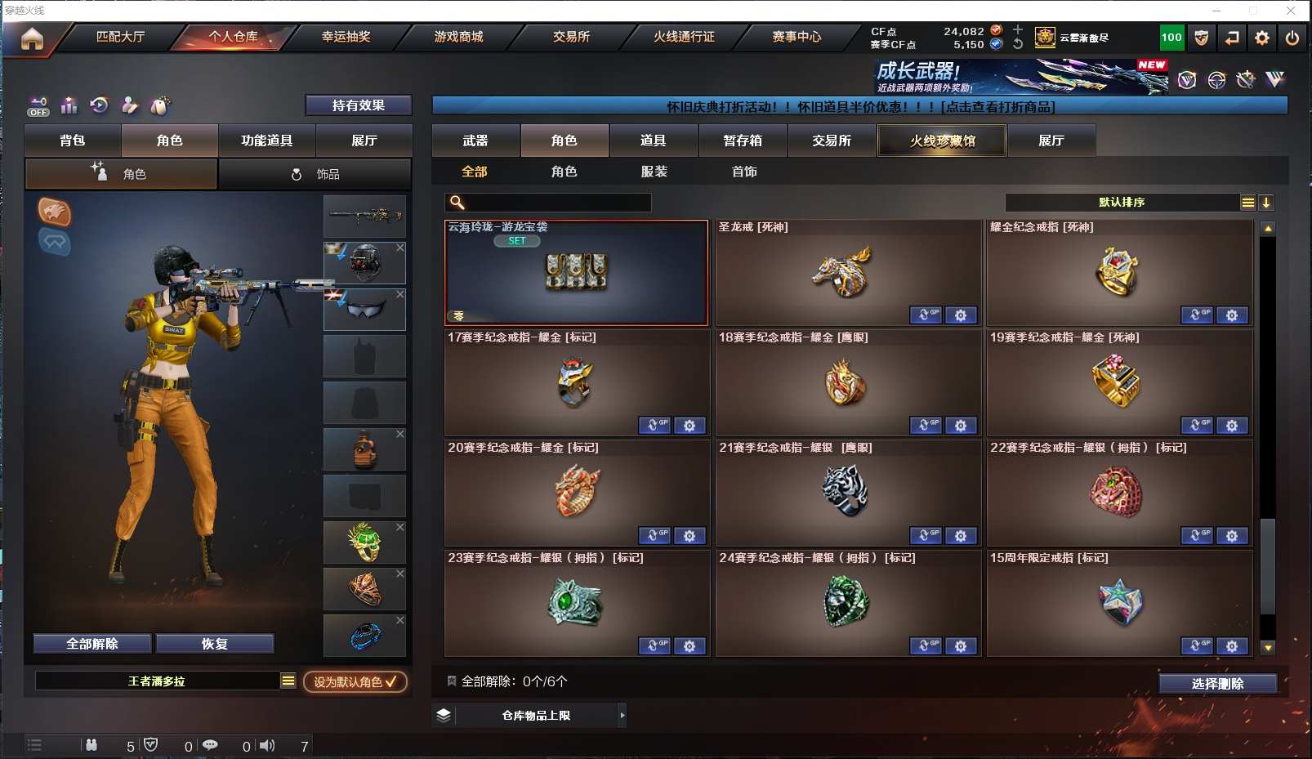Click the 选择删除 button
Image resolution: width=1312 pixels, height=759 pixels.
(1217, 684)
